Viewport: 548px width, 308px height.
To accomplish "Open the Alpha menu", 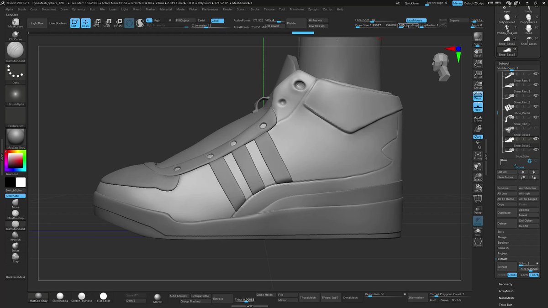I will [9, 9].
